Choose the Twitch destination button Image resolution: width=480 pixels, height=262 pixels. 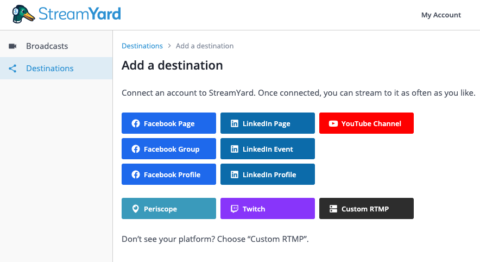[x=268, y=209]
